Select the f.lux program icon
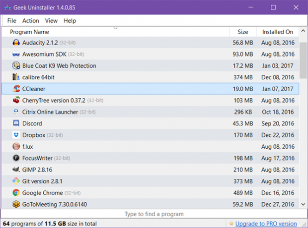308x228 pixels. point(16,146)
